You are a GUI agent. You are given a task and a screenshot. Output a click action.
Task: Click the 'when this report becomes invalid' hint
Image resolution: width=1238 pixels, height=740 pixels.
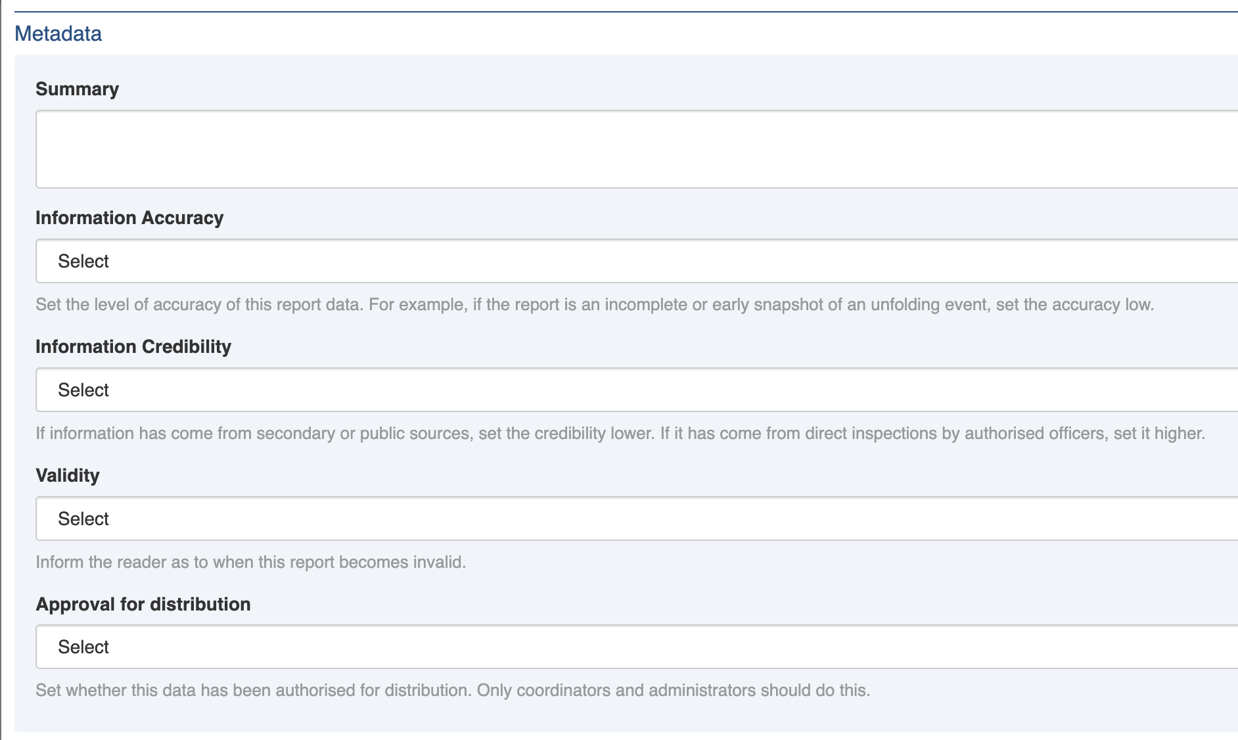[x=250, y=563]
